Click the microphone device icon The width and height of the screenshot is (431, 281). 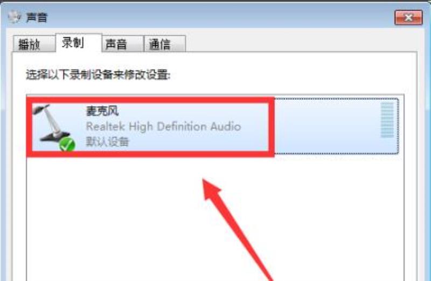pos(53,127)
